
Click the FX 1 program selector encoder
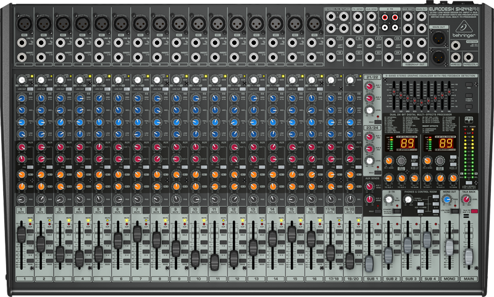[x=400, y=161]
